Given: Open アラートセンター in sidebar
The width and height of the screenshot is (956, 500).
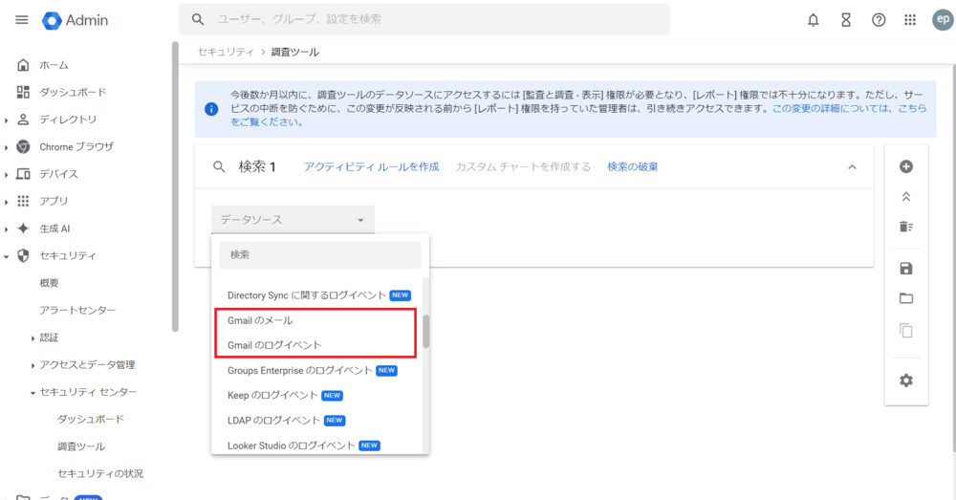Looking at the screenshot, I should 77,310.
